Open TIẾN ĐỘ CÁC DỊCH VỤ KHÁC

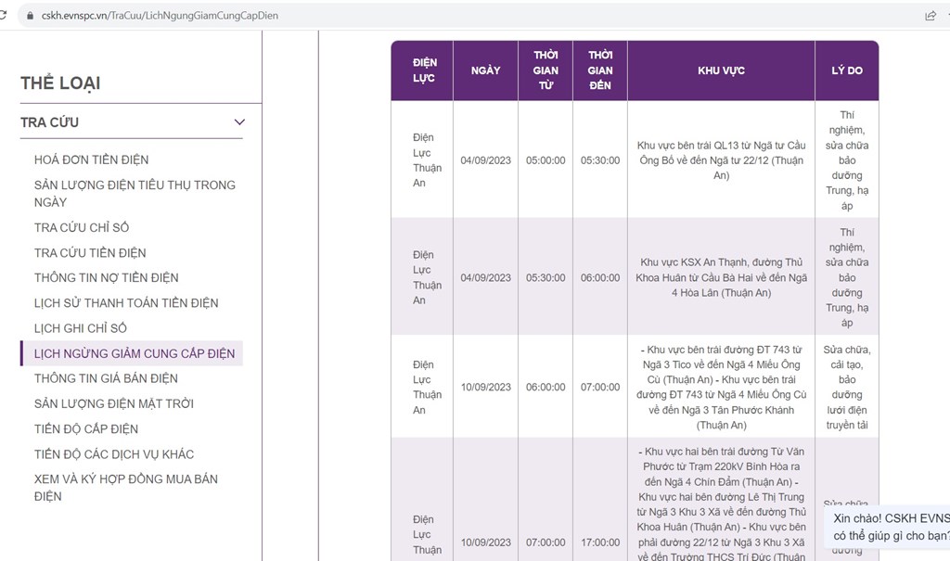tap(114, 454)
